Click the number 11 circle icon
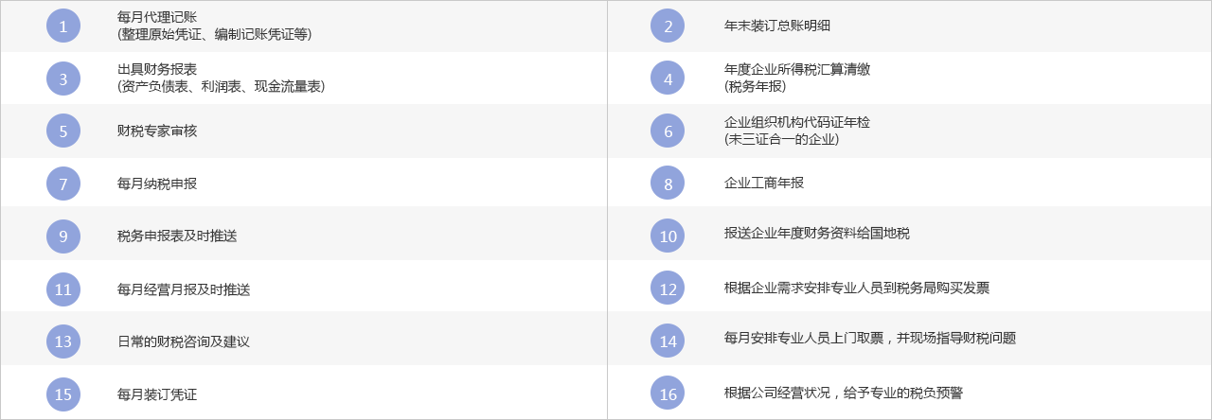The width and height of the screenshot is (1212, 420). [x=63, y=289]
